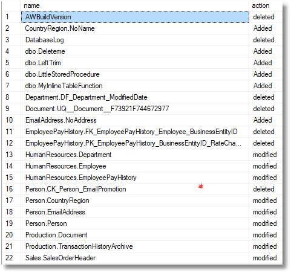Select Production.TransactionHistoryArchive cell
The height and width of the screenshot is (273, 291).
pyautogui.click(x=135, y=246)
